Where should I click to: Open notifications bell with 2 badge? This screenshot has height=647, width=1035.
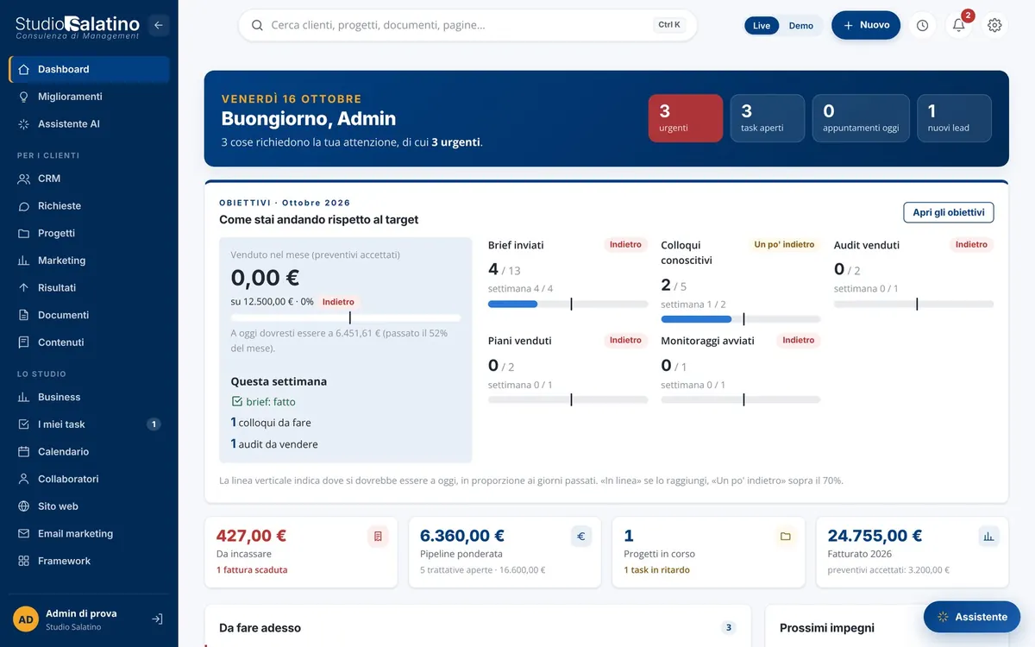(959, 26)
